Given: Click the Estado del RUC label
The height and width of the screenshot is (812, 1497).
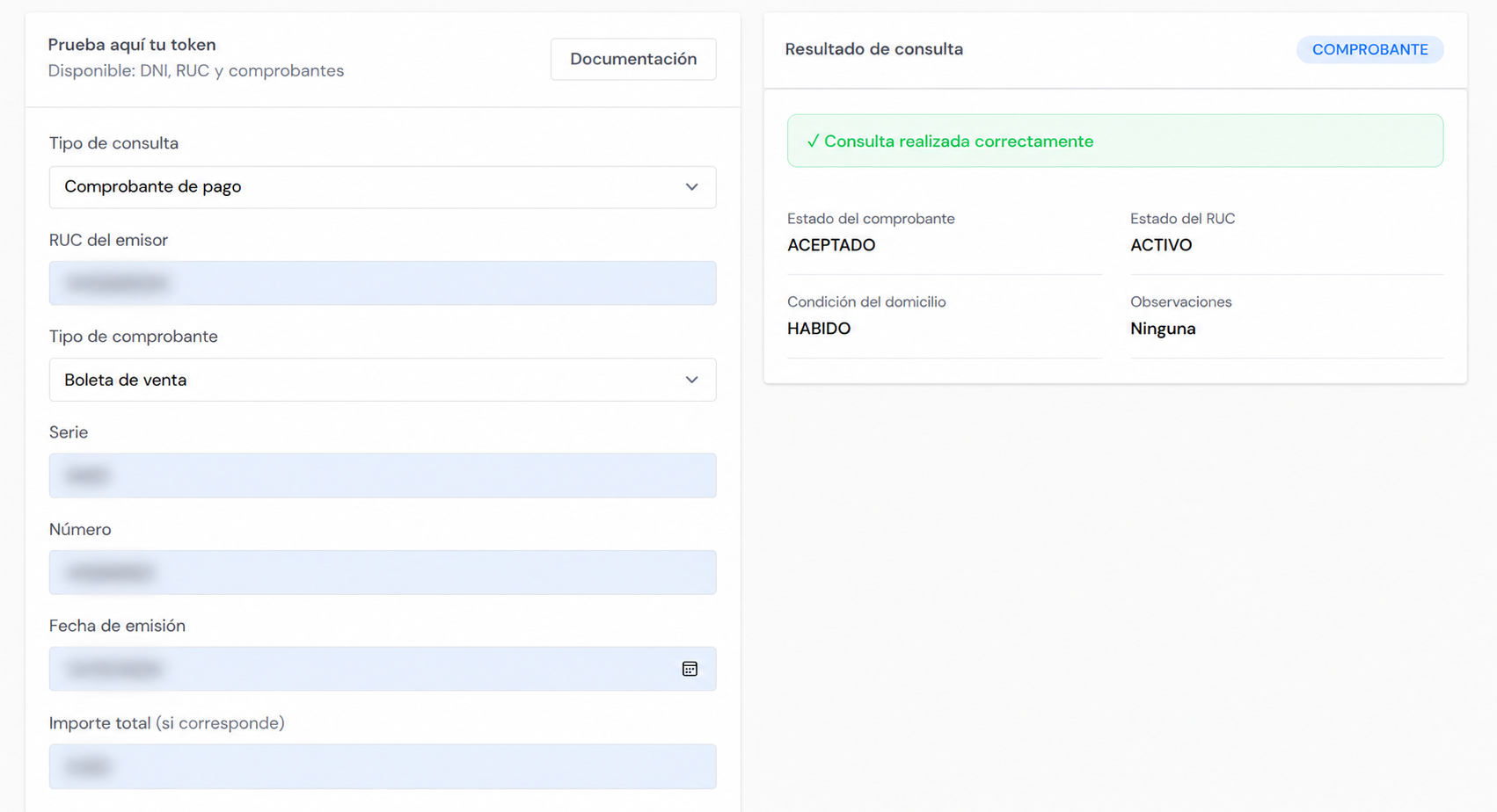Looking at the screenshot, I should [1182, 219].
